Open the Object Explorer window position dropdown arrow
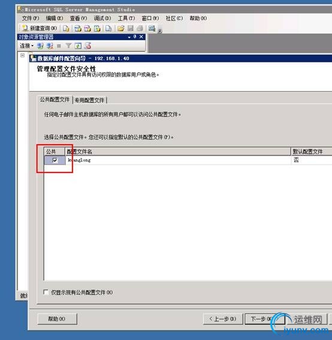 (129, 37)
